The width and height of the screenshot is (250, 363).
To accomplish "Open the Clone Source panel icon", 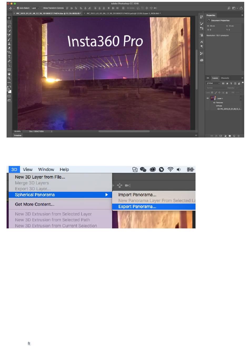I will point(202,35).
